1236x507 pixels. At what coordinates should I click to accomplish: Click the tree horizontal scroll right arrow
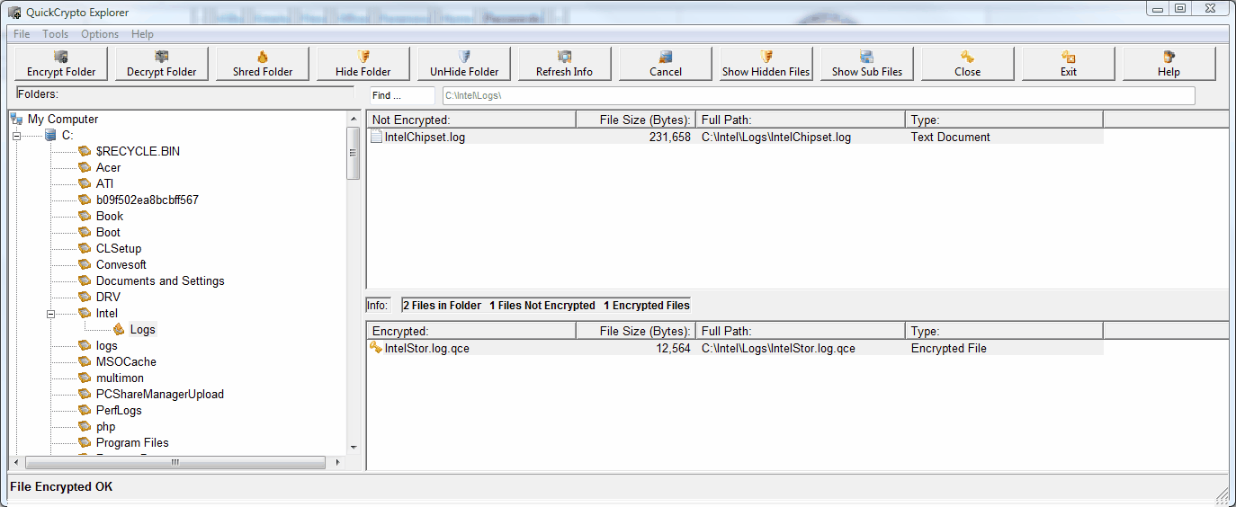339,462
